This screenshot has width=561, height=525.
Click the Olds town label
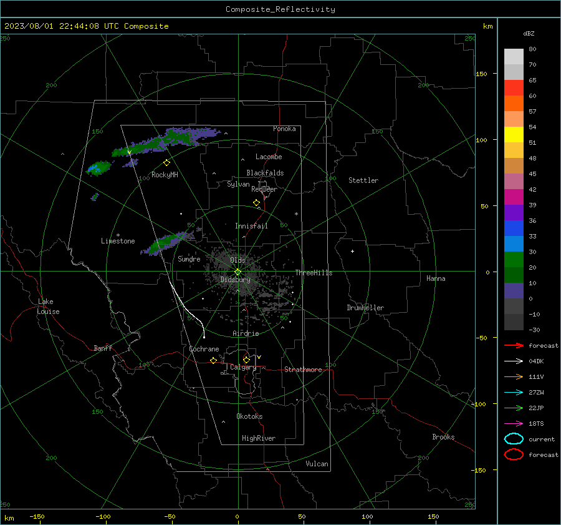tap(237, 260)
